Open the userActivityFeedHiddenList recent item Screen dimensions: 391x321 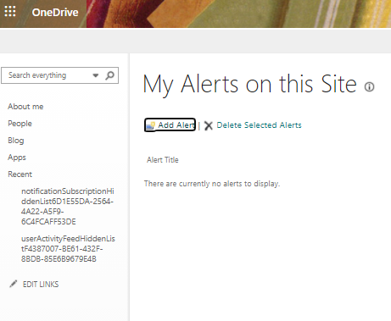[68, 249]
